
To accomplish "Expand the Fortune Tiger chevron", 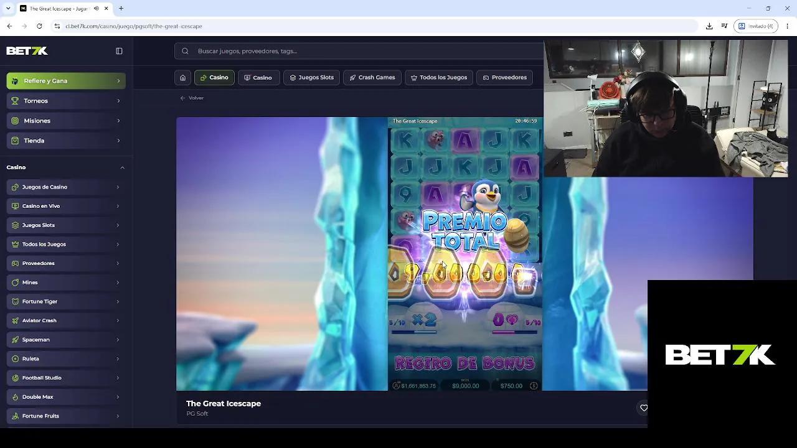I will tap(118, 301).
